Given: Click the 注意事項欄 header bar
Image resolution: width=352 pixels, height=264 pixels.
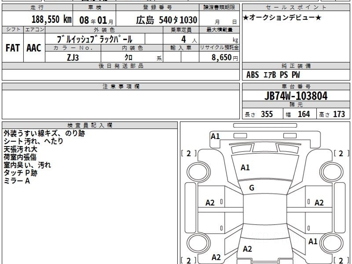Looking at the screenshot, I should (121, 87).
